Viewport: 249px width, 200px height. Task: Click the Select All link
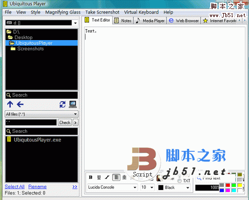tap(15, 186)
